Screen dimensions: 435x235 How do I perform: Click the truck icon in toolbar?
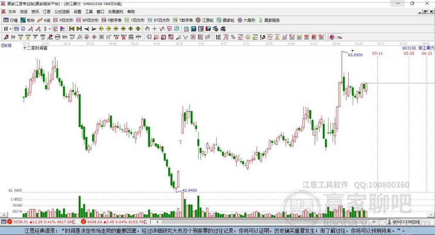tap(223, 29)
